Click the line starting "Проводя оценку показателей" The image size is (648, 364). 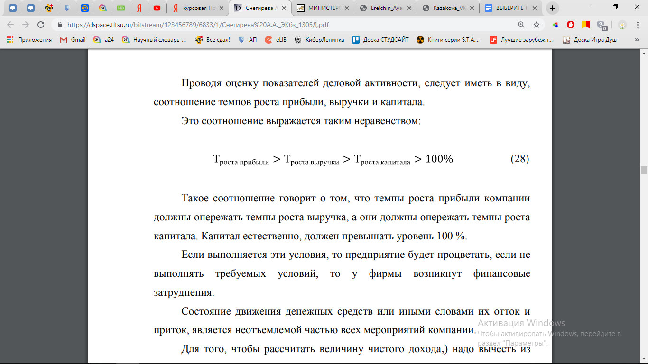(355, 83)
